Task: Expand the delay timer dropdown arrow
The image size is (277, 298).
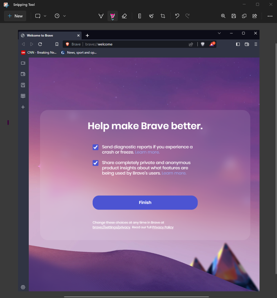Action: tap(64, 16)
